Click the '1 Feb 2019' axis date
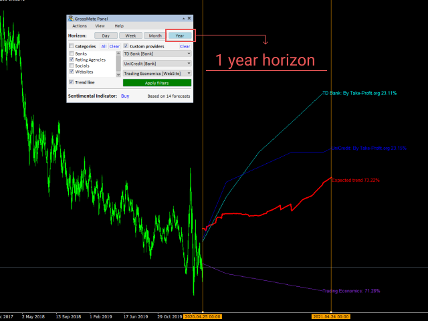This screenshot has height=321, width=428. [x=101, y=316]
